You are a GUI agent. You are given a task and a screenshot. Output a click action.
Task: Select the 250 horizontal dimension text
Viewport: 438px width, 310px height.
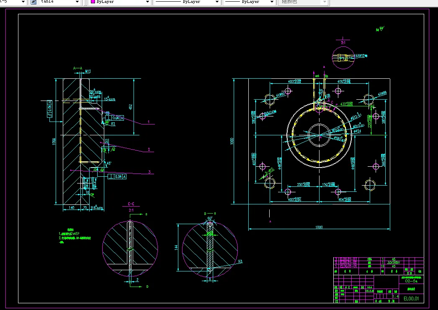point(303,184)
